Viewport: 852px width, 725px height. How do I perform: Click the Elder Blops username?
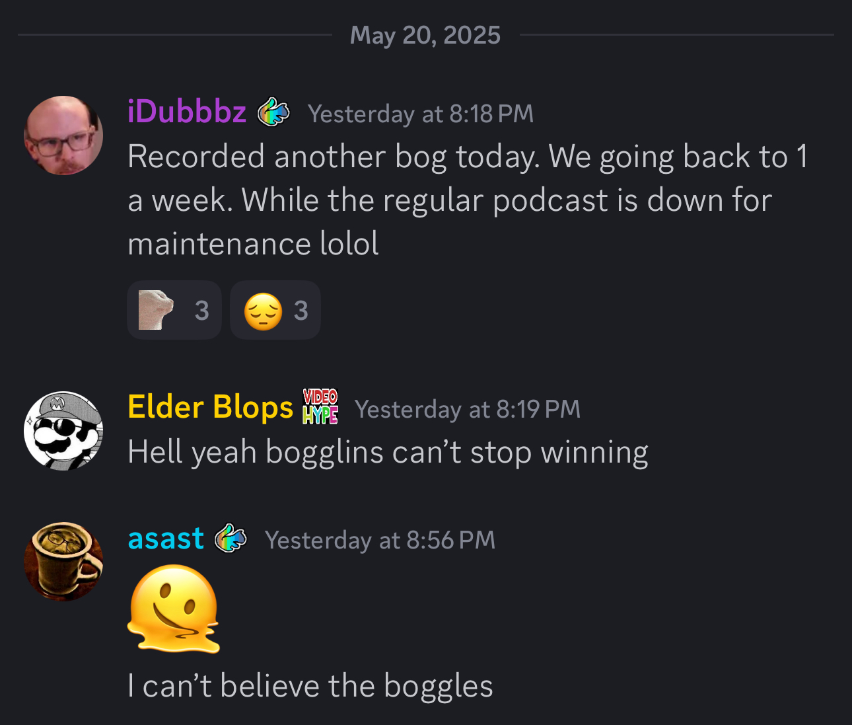click(210, 406)
